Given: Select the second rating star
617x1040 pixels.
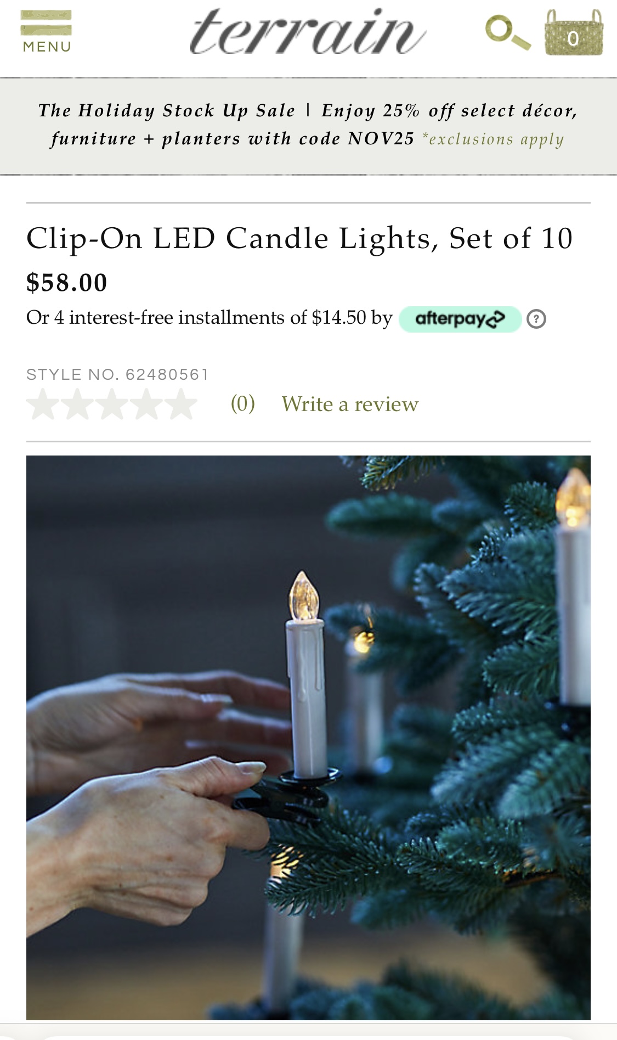Looking at the screenshot, I should pyautogui.click(x=77, y=404).
